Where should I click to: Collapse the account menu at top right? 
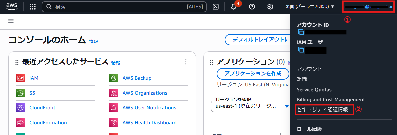(x=368, y=7)
